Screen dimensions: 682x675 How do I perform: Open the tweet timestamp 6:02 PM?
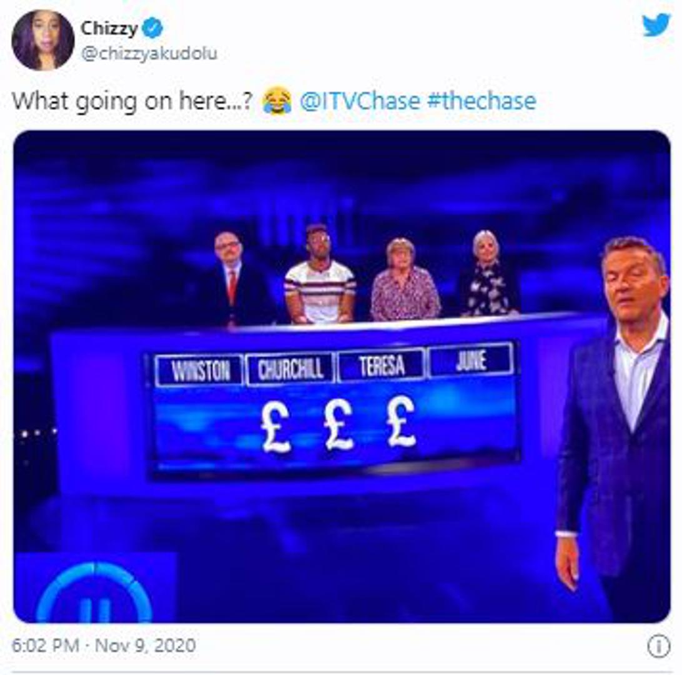[x=46, y=645]
